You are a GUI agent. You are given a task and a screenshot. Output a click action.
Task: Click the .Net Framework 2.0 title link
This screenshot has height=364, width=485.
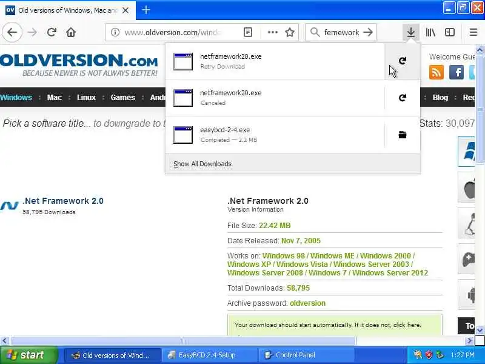63,201
